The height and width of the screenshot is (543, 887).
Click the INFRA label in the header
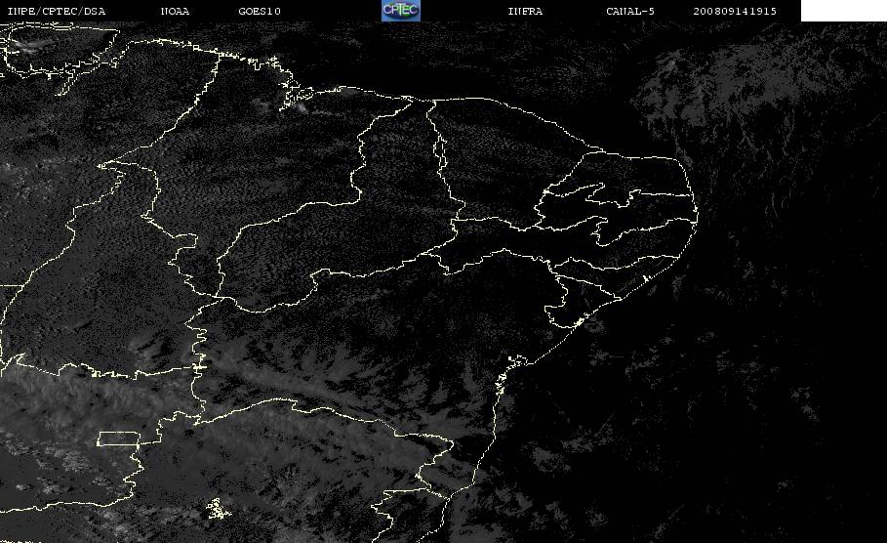[x=525, y=11]
